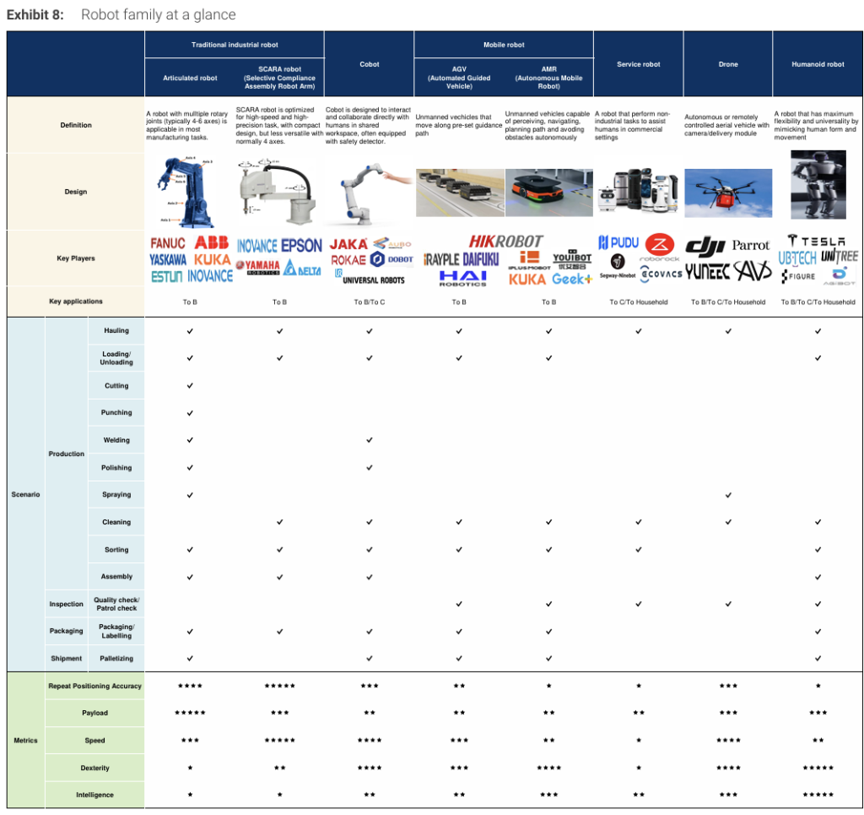Select the "Welding" row label

[116, 440]
